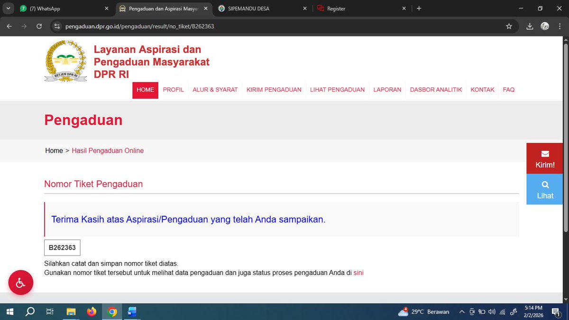Open LAPORAN menu item
This screenshot has width=569, height=320.
pos(387,90)
